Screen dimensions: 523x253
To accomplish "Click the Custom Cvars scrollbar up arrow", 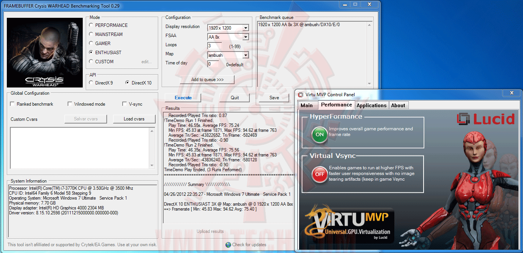I will [152, 131].
